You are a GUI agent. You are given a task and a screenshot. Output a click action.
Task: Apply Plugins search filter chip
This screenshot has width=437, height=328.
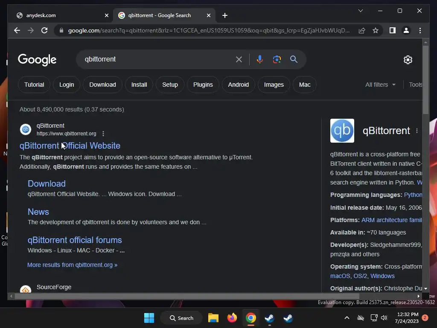tap(203, 85)
